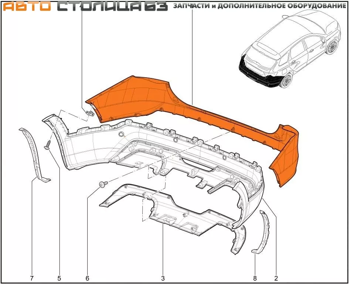Click part number 6 label

[88, 278]
